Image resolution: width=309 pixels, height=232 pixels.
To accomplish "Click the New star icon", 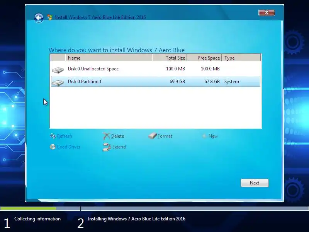I will pyautogui.click(x=204, y=136).
